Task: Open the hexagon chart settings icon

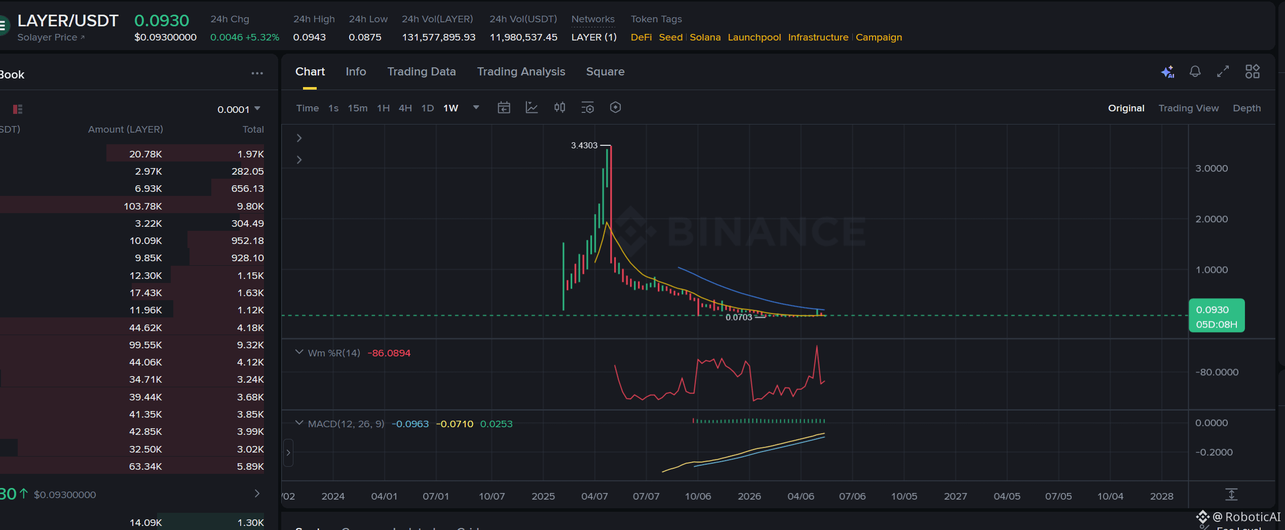Action: click(x=615, y=107)
